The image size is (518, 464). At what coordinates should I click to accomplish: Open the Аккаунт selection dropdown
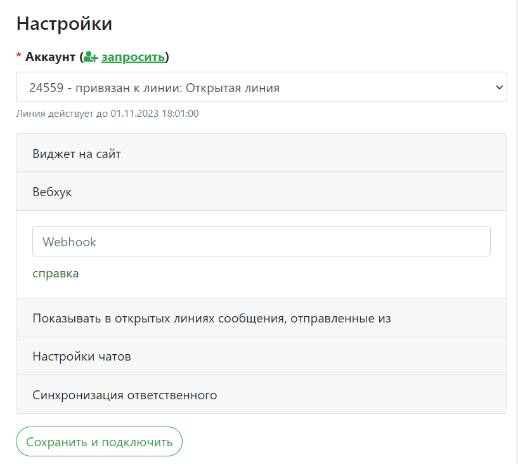tap(254, 87)
